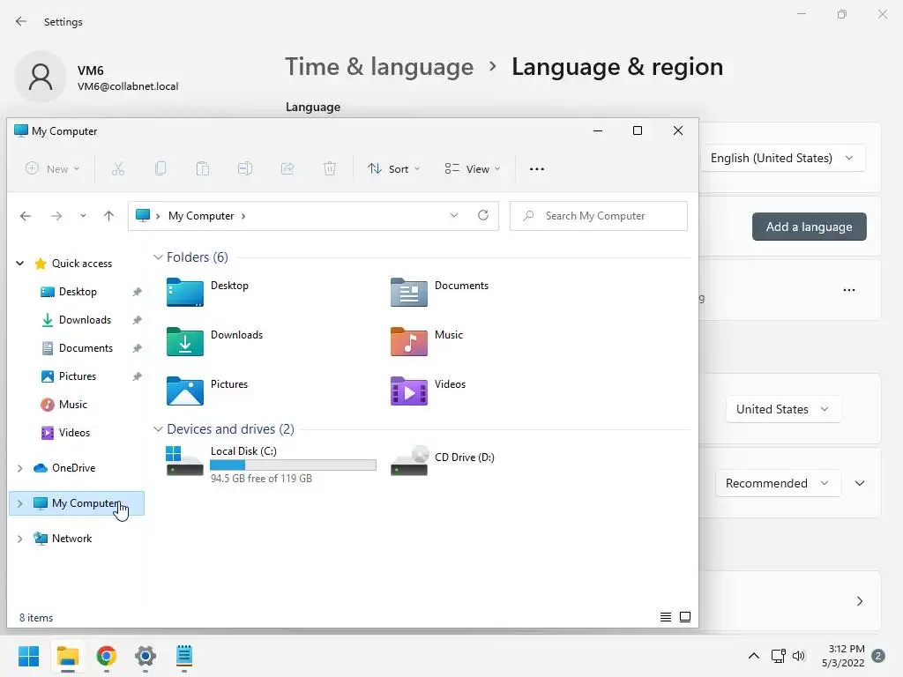Click the Cut scissors icon in toolbar
Viewport: 903px width, 677px height.
click(x=118, y=168)
